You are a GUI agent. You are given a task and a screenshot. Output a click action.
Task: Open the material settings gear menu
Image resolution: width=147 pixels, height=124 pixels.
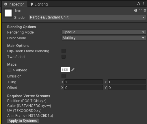coord(145,10)
